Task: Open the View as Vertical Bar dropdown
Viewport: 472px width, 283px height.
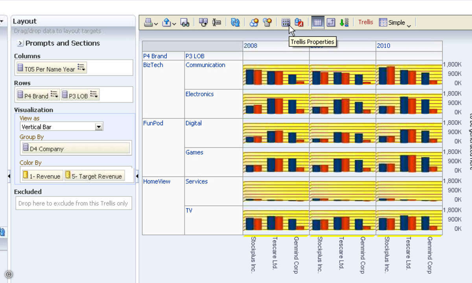Action: [x=99, y=127]
